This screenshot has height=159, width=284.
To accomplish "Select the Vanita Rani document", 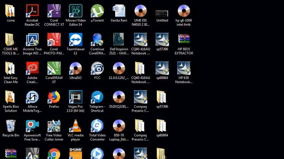I will tap(119, 11).
